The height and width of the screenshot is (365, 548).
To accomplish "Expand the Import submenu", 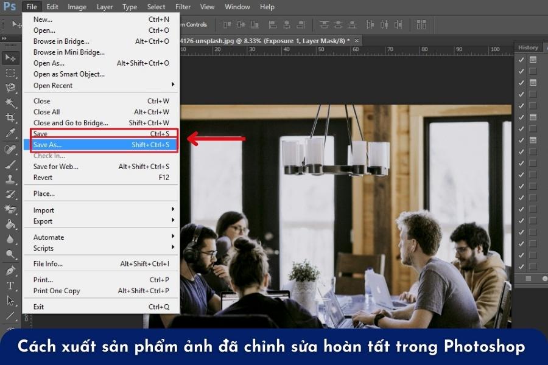I will tap(43, 210).
